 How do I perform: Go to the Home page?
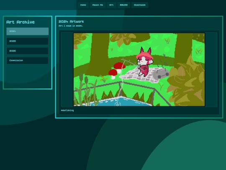tap(83, 5)
